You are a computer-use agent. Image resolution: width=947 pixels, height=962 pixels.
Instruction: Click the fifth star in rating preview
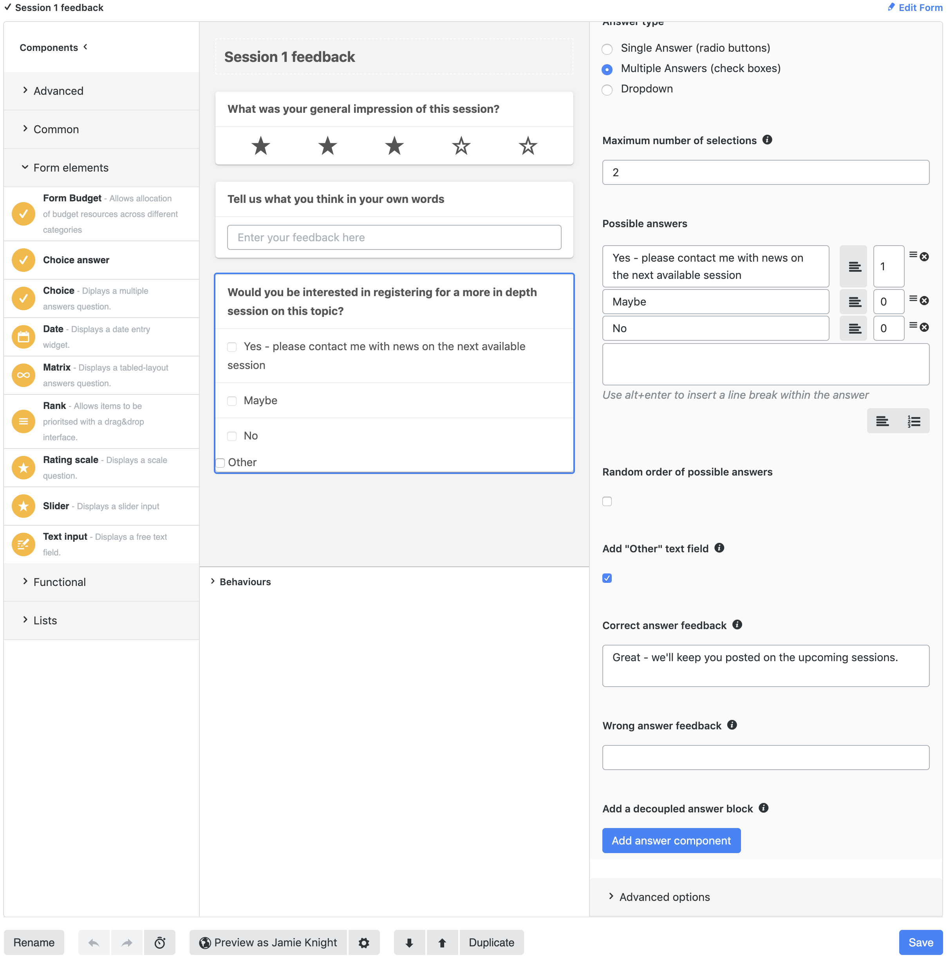click(528, 146)
